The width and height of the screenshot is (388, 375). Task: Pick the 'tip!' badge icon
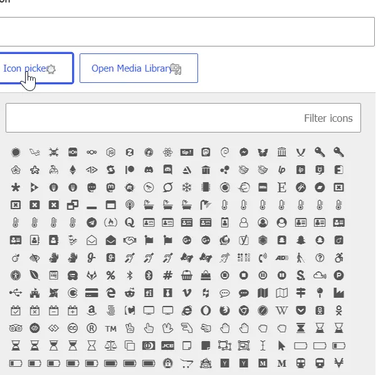187,152
